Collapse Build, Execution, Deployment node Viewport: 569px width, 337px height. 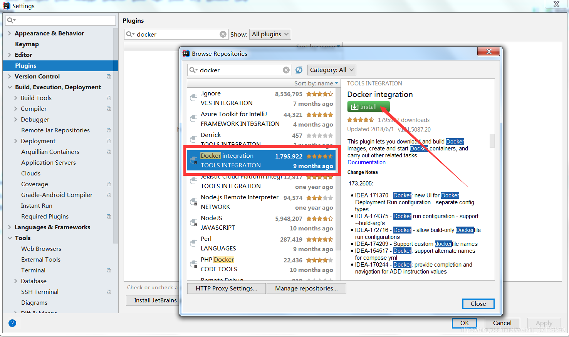(9, 87)
